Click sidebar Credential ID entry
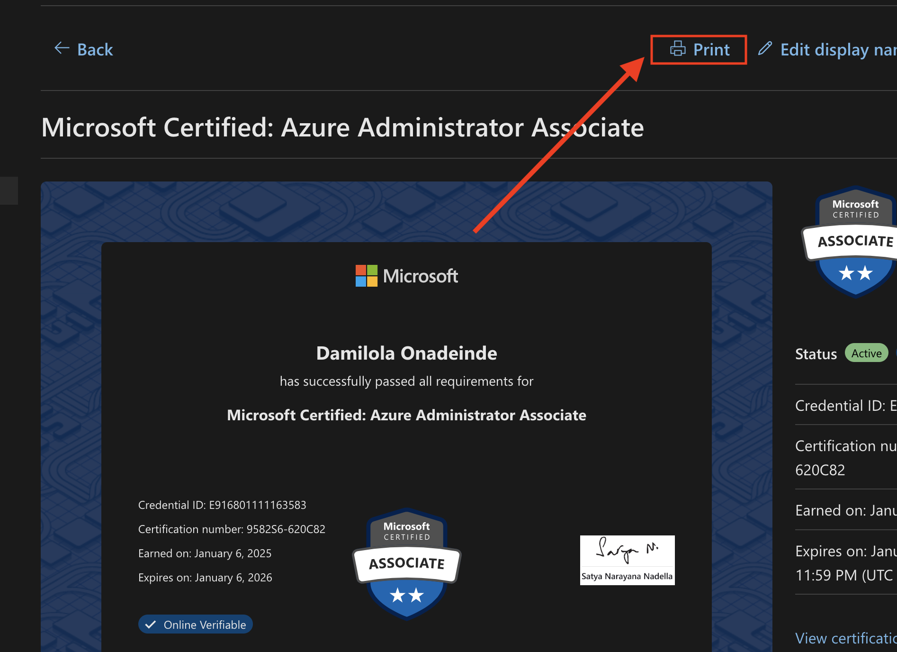897x652 pixels. point(846,406)
